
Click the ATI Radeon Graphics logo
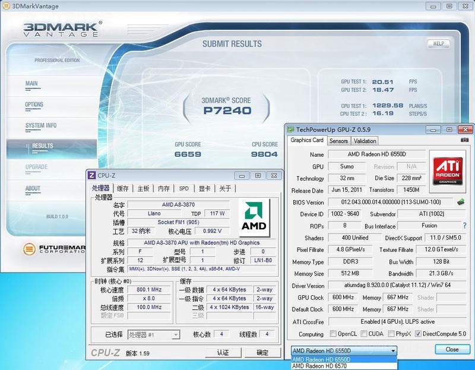448,171
